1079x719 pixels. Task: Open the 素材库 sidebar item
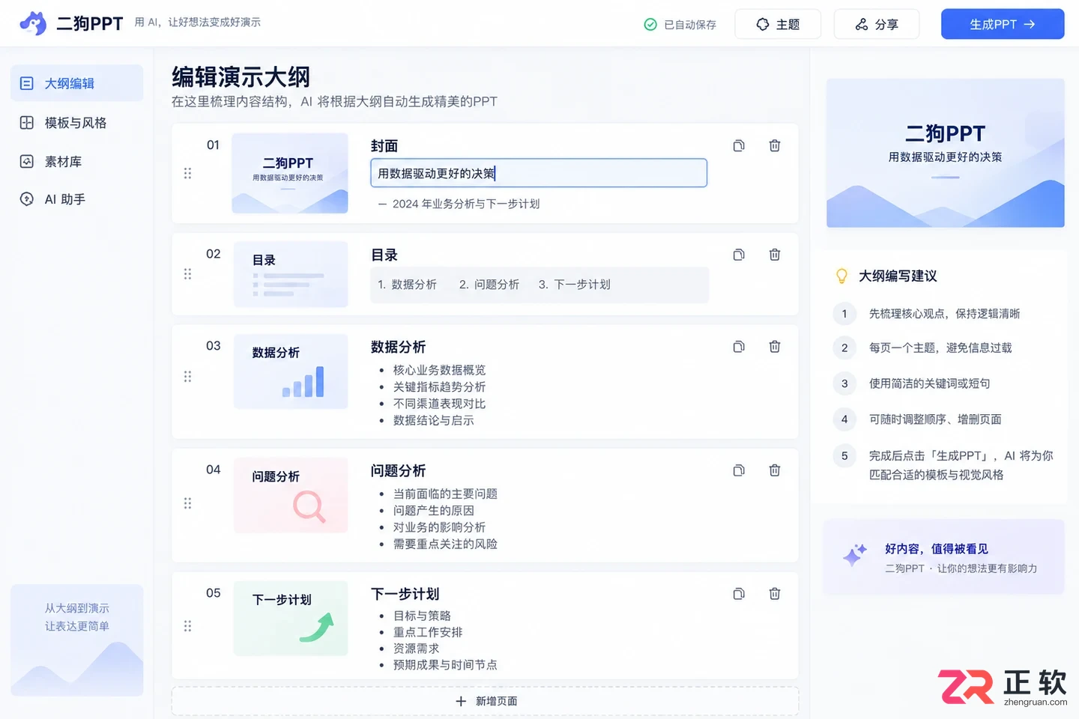coord(76,161)
